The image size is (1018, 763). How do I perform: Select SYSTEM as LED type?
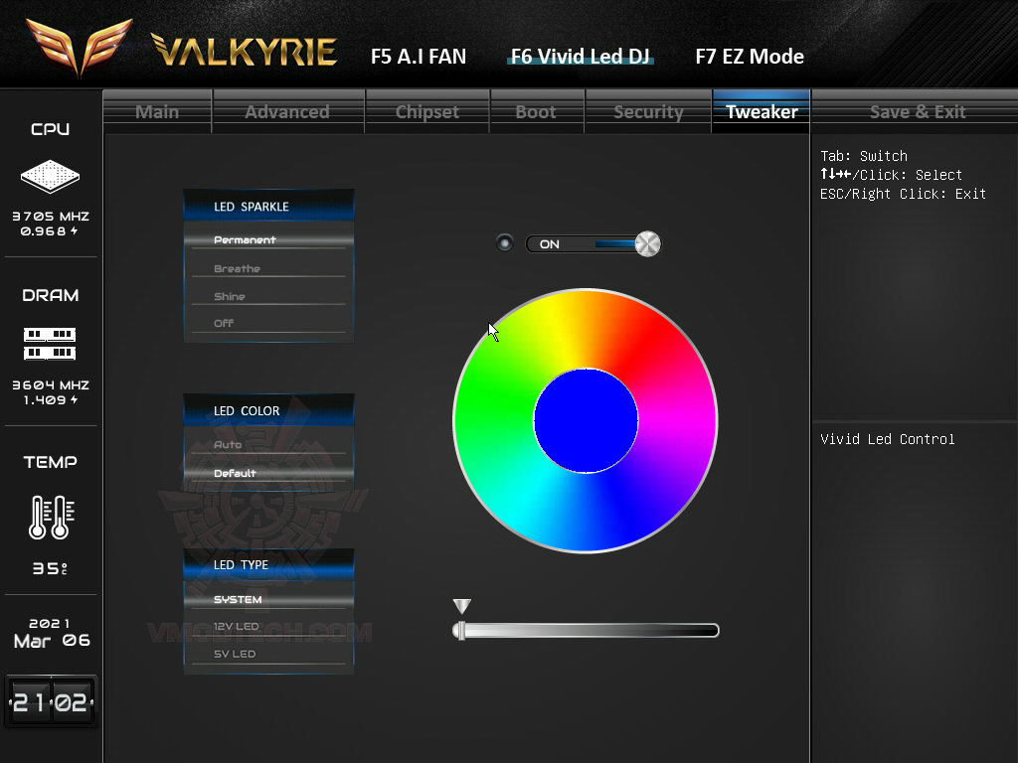(268, 599)
